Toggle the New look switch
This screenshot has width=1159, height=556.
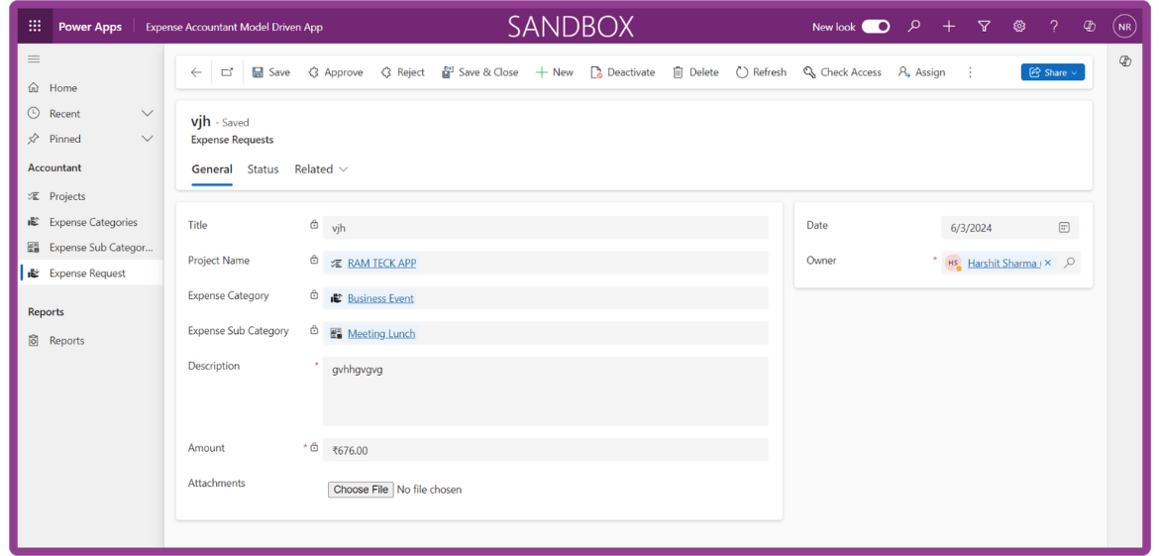pos(875,27)
